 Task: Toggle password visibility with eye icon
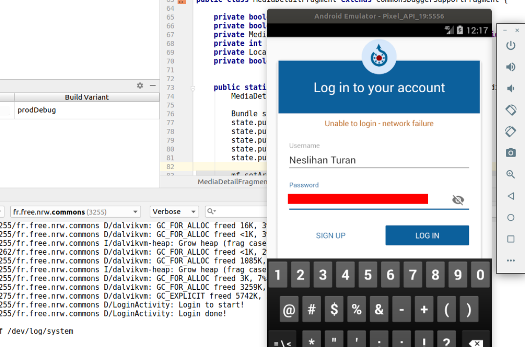458,199
